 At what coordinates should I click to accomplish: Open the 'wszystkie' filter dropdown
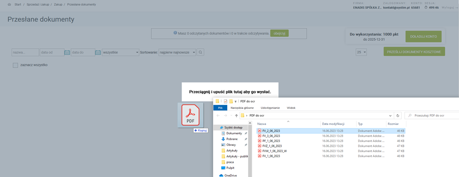coord(120,53)
